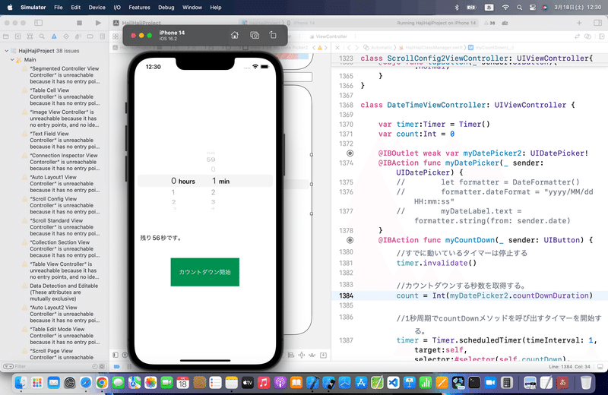Open the Breakpoint navigator

90,36
